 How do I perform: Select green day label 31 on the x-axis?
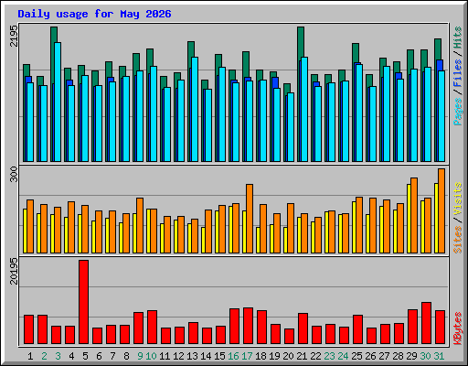439,356
